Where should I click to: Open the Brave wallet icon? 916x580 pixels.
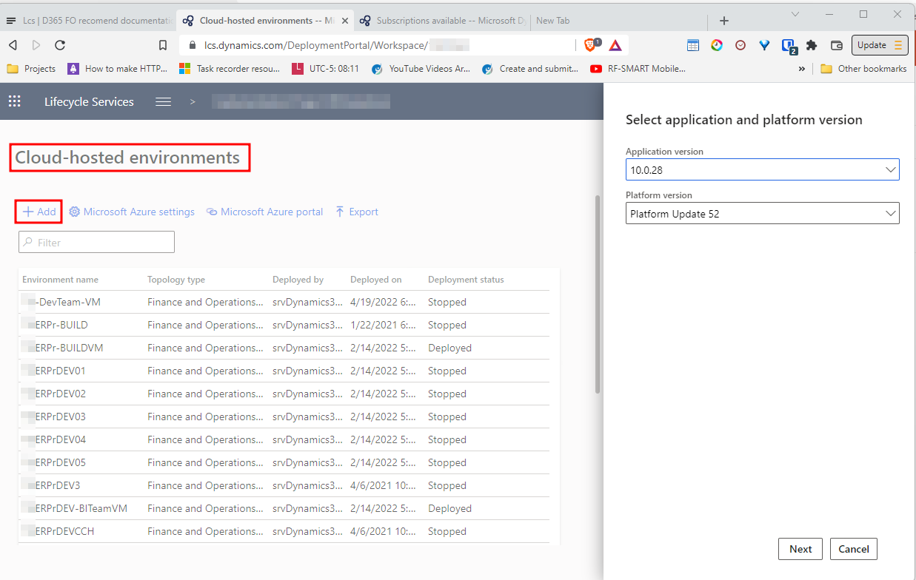point(836,45)
